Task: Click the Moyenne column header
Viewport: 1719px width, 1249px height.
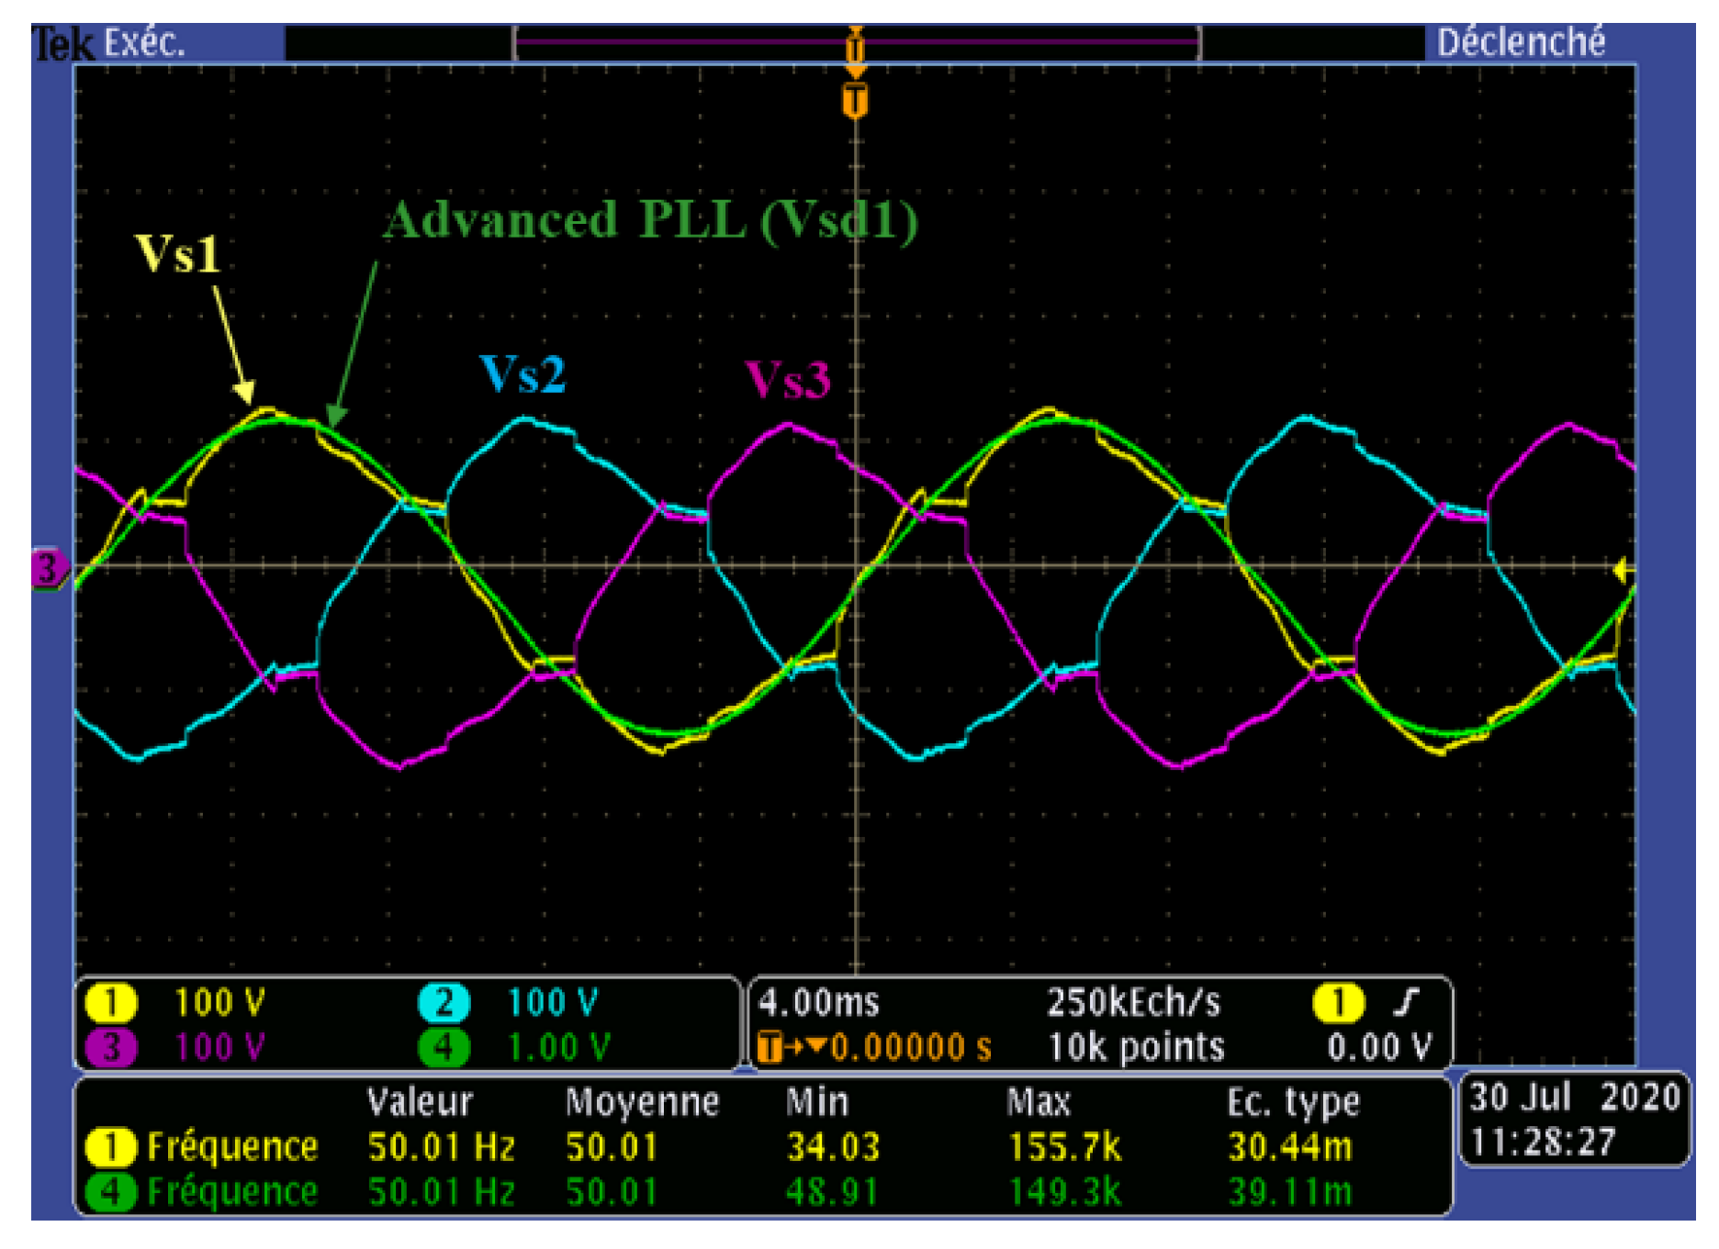Action: [x=642, y=1102]
